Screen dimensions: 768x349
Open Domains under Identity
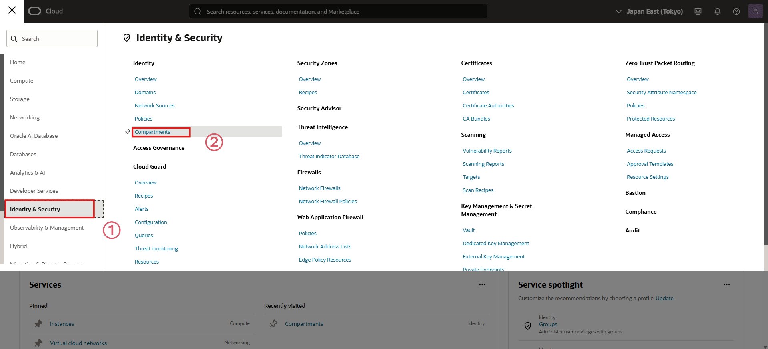tap(145, 92)
